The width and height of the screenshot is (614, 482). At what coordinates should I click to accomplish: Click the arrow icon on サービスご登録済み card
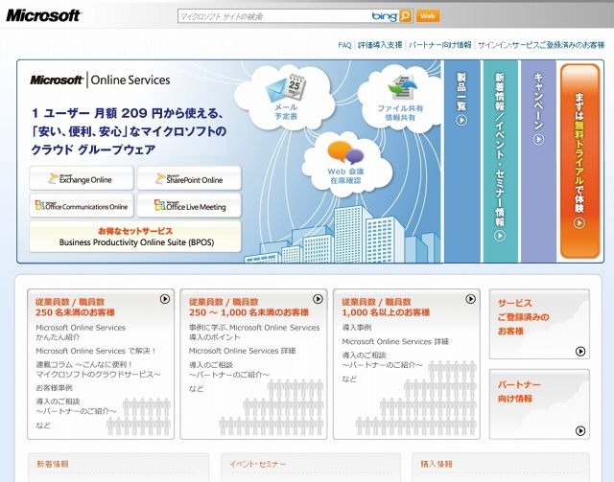tap(580, 352)
